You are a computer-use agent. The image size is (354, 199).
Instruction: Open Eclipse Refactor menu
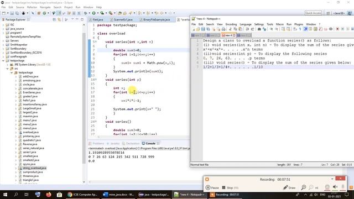pos(32,7)
